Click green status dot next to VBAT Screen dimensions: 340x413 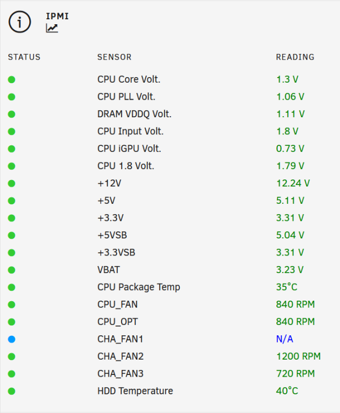12,270
